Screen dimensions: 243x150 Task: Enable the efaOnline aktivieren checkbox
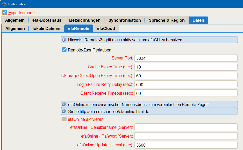(64, 119)
